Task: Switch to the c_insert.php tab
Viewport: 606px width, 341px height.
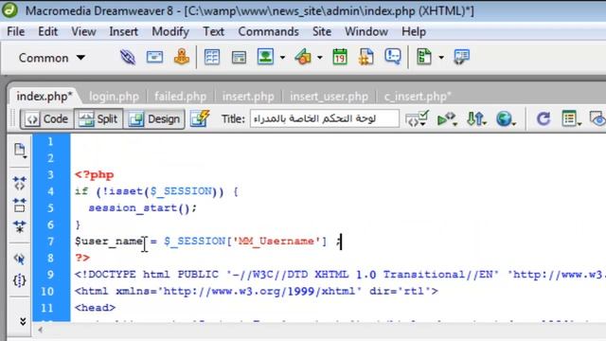Action: [418, 97]
